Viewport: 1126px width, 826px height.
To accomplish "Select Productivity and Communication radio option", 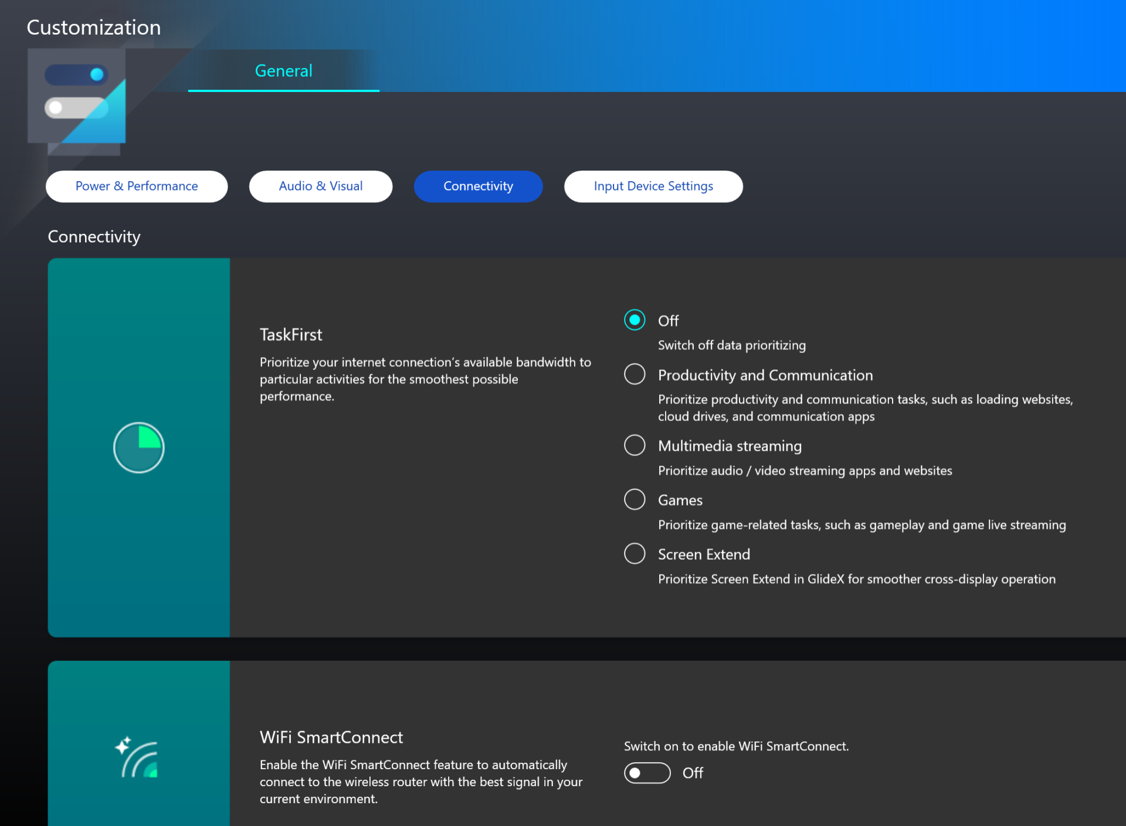I will point(635,374).
